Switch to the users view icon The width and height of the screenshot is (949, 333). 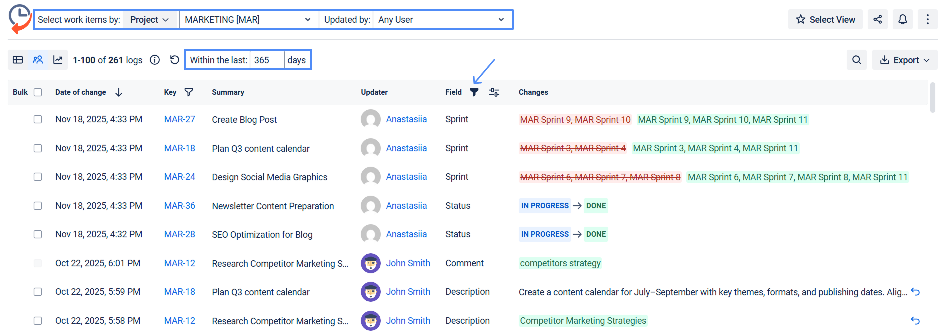coord(38,60)
